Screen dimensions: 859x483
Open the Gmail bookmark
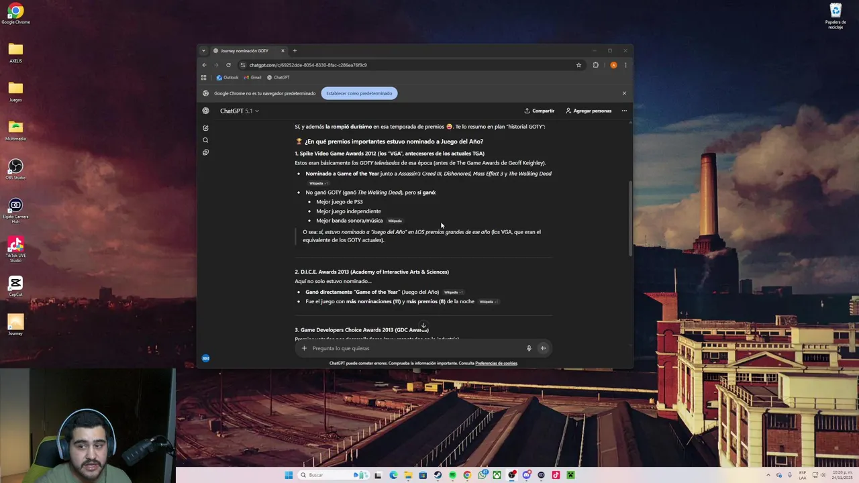pos(252,77)
